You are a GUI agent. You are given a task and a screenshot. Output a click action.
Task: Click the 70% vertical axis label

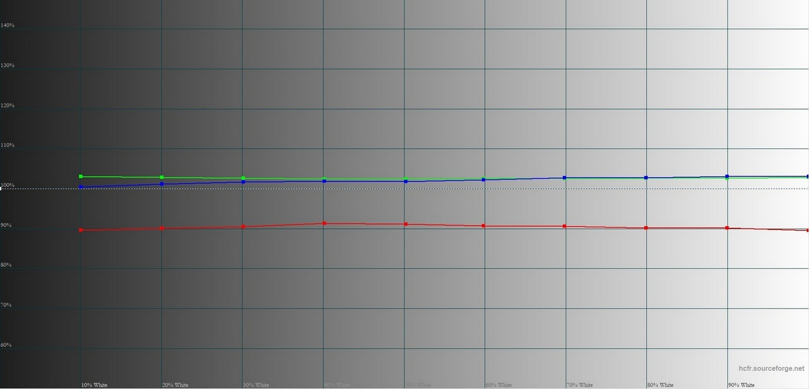click(6, 305)
